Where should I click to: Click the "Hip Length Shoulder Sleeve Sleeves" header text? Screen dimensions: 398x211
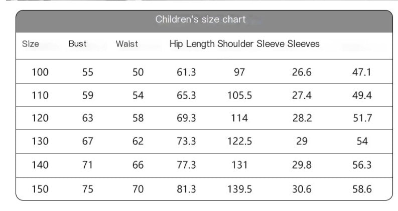point(244,44)
